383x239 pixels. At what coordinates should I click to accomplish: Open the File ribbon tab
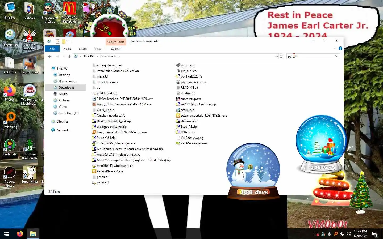52,49
